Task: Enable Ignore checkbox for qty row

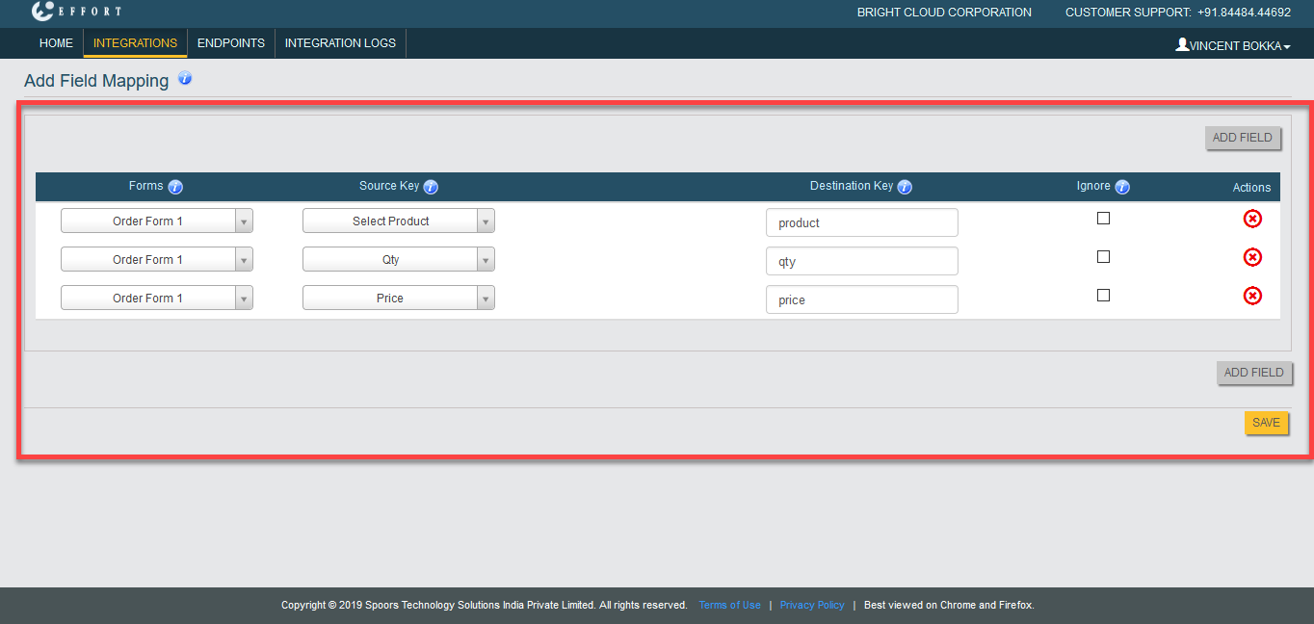Action: pos(1103,257)
